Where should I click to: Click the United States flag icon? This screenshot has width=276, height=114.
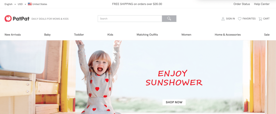30,4
